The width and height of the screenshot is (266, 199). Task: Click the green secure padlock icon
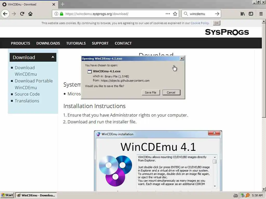[x=62, y=14]
